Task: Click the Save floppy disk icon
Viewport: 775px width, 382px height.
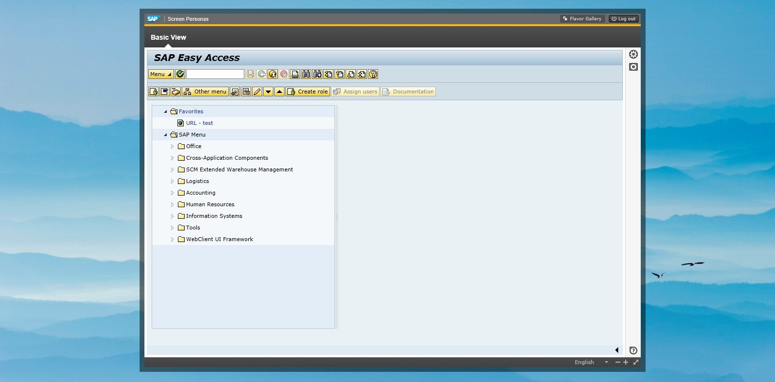Action: (x=250, y=74)
